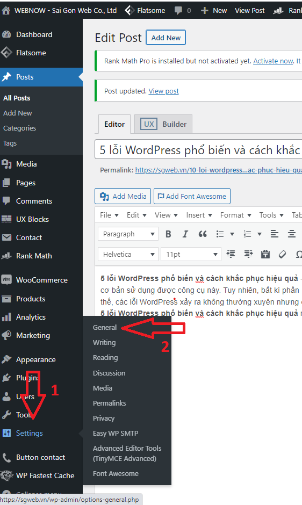The height and width of the screenshot is (505, 302).
Task: Open Permalinks from the Settings submenu
Action: 109,403
